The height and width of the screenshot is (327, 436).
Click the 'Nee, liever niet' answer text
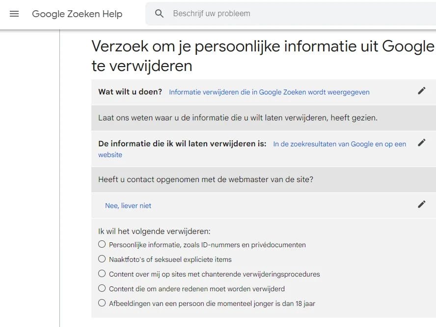pyautogui.click(x=128, y=206)
